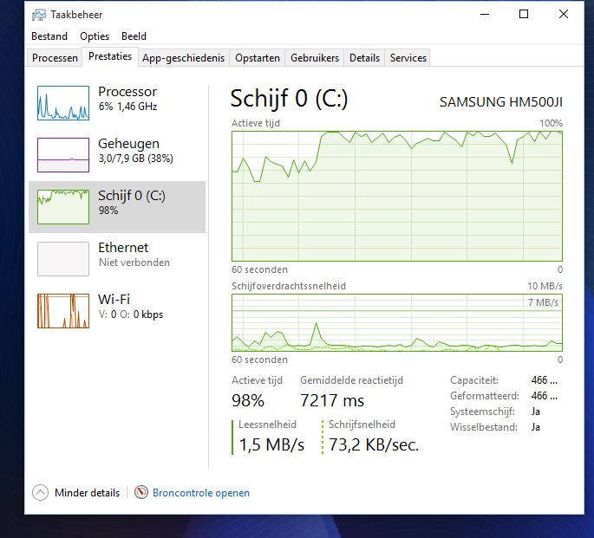
Task: Switch to the Processen tab
Action: [x=55, y=58]
